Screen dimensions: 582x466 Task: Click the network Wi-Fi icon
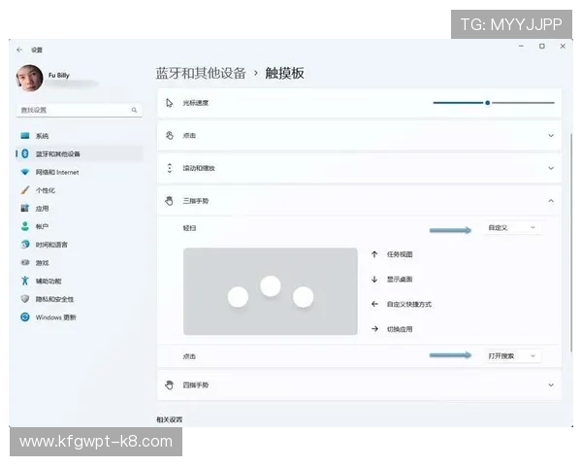25,172
